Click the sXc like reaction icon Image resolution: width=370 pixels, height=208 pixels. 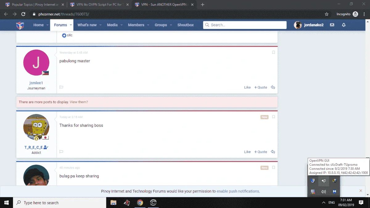pos(64,35)
